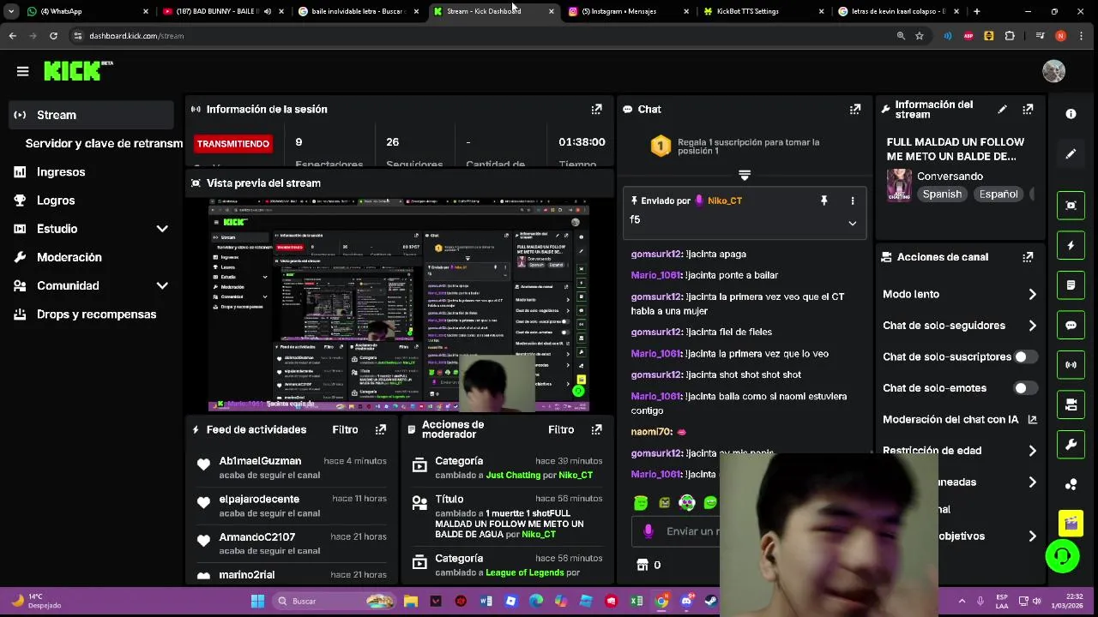The width and height of the screenshot is (1098, 617).
Task: Expand the pinned message chevron
Action: click(x=852, y=223)
